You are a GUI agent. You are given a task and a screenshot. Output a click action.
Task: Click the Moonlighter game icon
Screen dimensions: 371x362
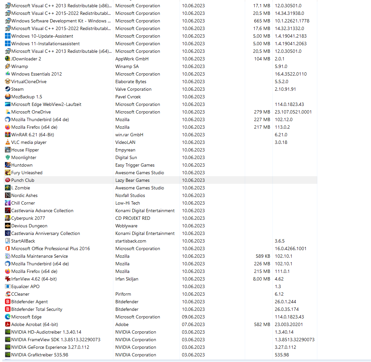(x=8, y=157)
